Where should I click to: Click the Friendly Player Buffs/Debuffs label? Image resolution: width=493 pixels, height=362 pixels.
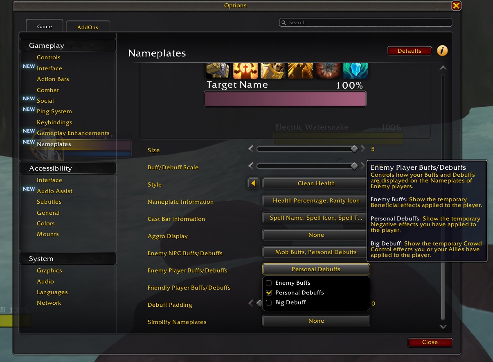pyautogui.click(x=189, y=288)
